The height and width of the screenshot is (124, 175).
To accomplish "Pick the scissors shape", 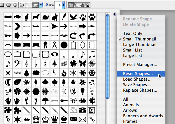I will point(92,120).
